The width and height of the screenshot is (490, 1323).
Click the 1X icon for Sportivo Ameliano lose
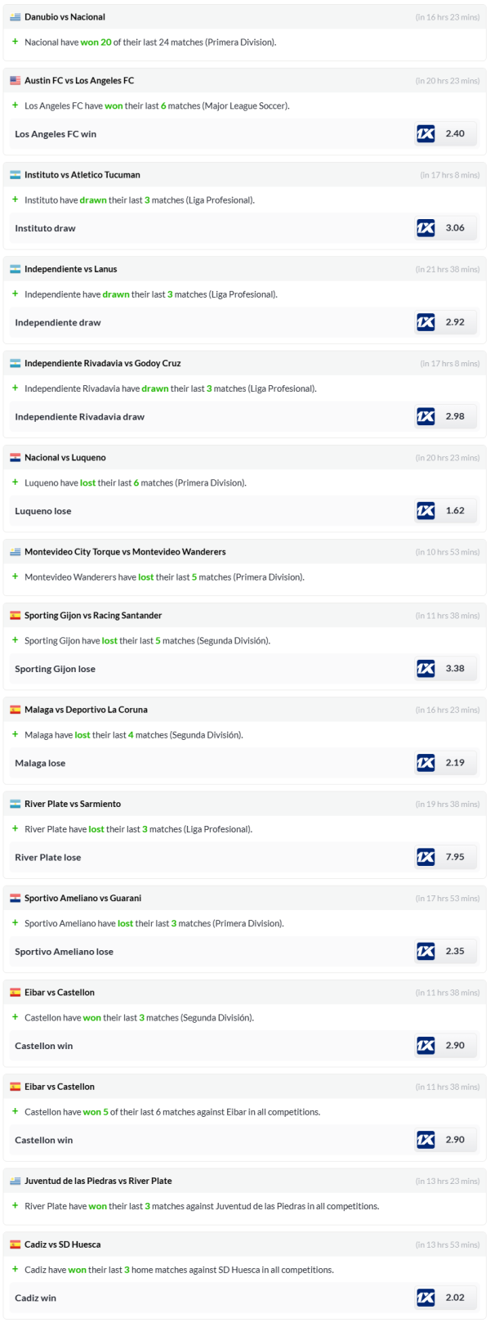[x=425, y=951]
